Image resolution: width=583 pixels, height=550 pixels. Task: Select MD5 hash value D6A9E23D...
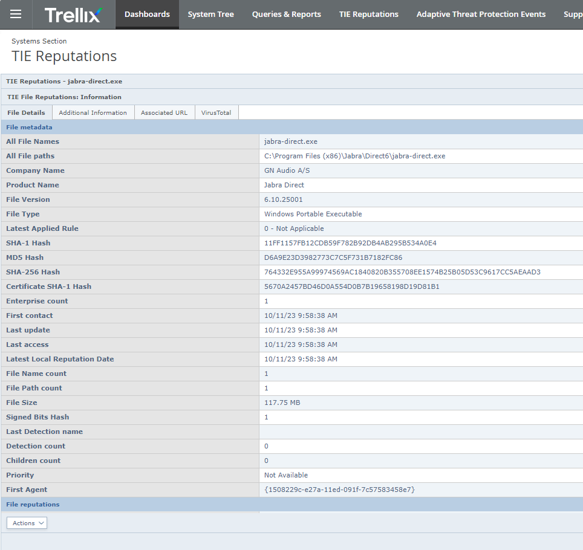[333, 257]
